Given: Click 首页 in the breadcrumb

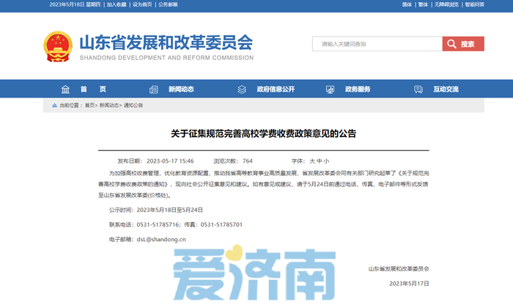Looking at the screenshot, I should (x=89, y=106).
